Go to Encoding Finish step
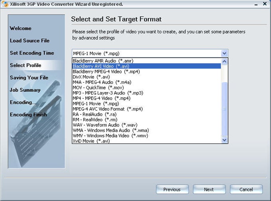The width and height of the screenshot is (271, 201). pos(28,115)
